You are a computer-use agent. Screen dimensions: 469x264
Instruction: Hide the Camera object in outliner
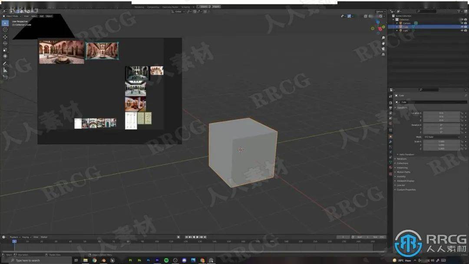click(x=462, y=23)
